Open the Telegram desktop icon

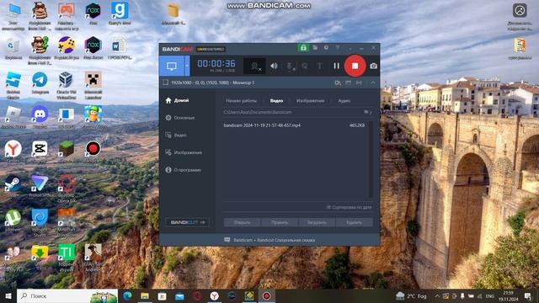tap(40, 82)
